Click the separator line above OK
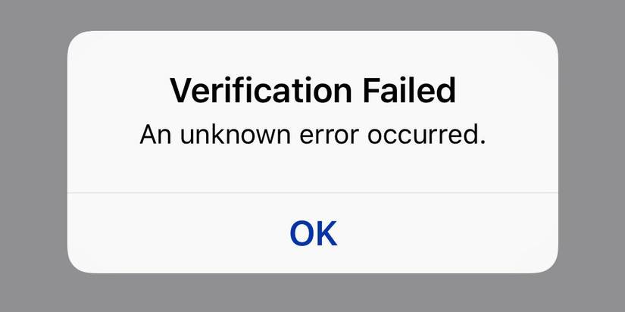This screenshot has height=312, width=625. point(313,193)
